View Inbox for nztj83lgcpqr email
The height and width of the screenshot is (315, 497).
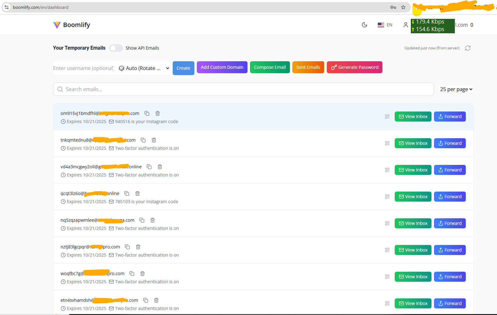pyautogui.click(x=413, y=250)
